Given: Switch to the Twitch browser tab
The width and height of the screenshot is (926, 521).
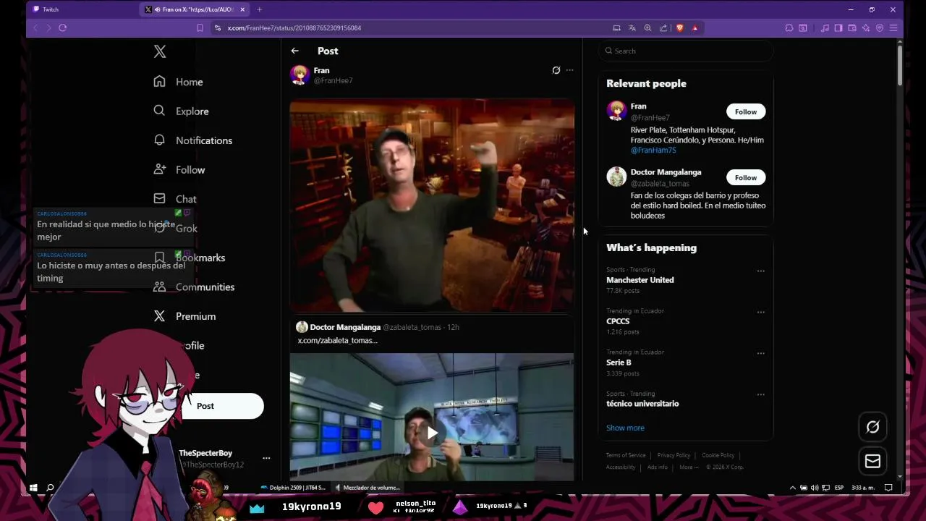Looking at the screenshot, I should click(80, 9).
